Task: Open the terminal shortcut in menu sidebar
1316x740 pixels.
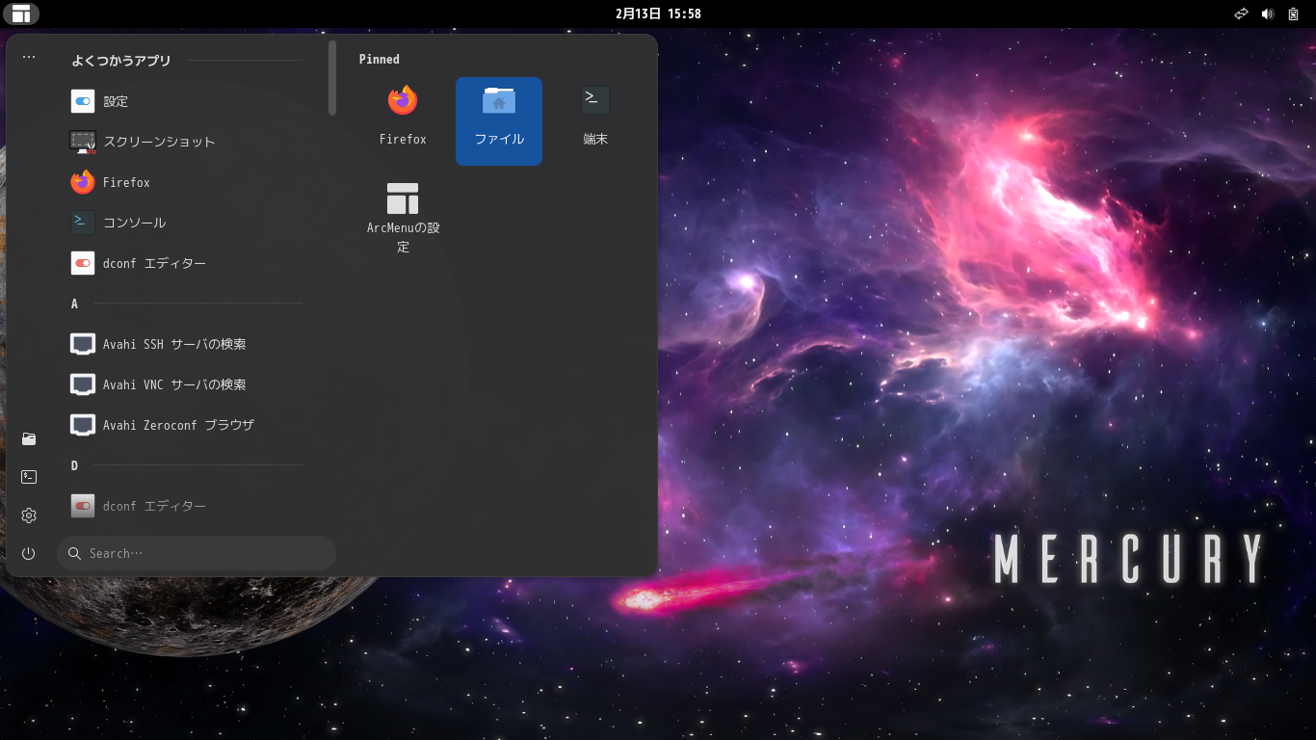Action: (x=29, y=477)
